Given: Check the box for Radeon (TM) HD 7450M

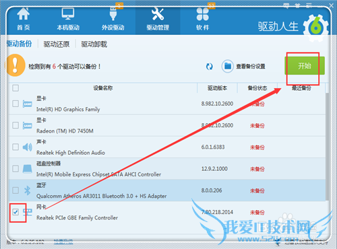Looking at the screenshot, I should coord(16,125).
